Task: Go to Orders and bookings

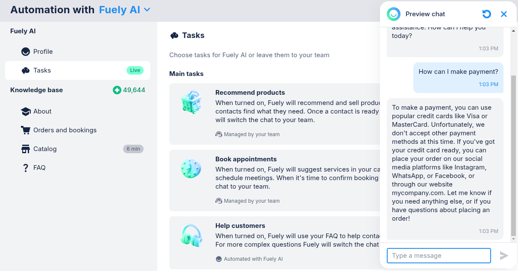Action: pyautogui.click(x=65, y=130)
